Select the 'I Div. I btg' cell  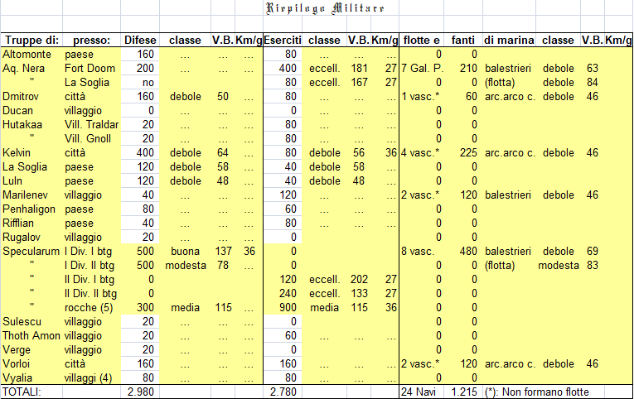pos(88,251)
